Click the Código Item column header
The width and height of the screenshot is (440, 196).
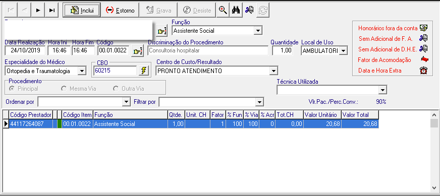pyautogui.click(x=77, y=115)
